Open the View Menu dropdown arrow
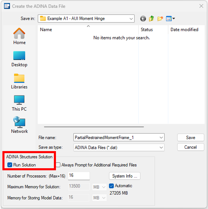 click(x=174, y=19)
